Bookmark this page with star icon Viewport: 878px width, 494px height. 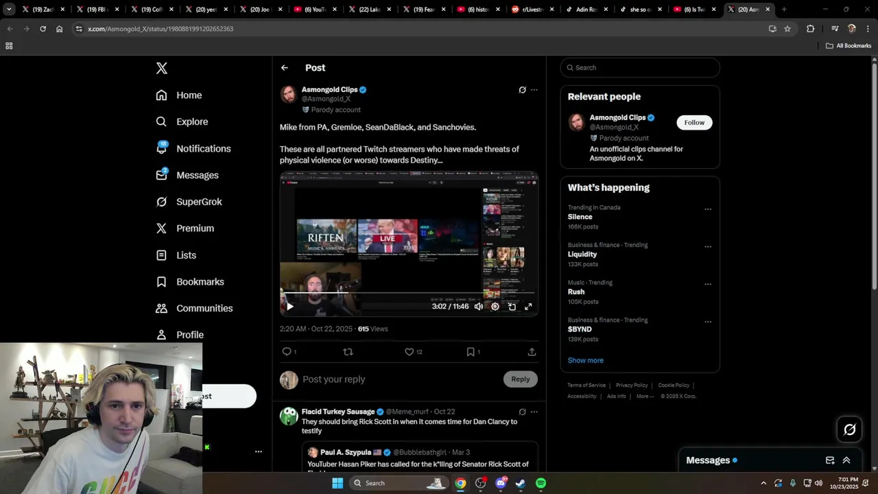coord(787,29)
